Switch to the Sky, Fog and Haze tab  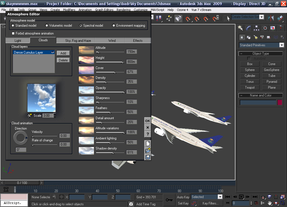tap(78, 40)
